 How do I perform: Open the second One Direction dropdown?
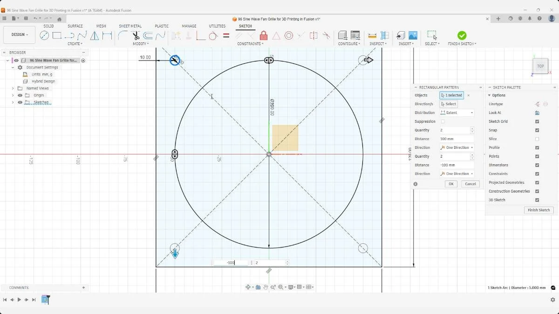pos(457,174)
